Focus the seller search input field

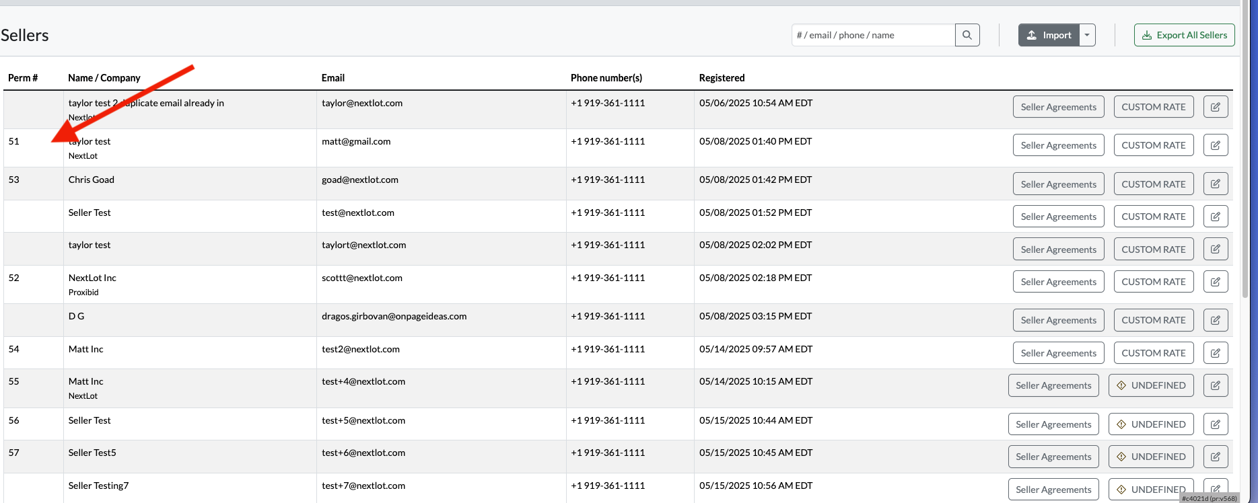coord(873,35)
